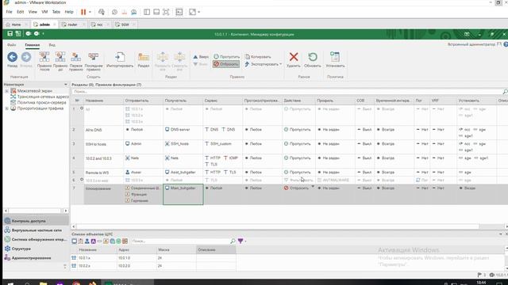508x285 pixels.
Task: Expand Межсетевой экран tree node
Action: [7, 91]
